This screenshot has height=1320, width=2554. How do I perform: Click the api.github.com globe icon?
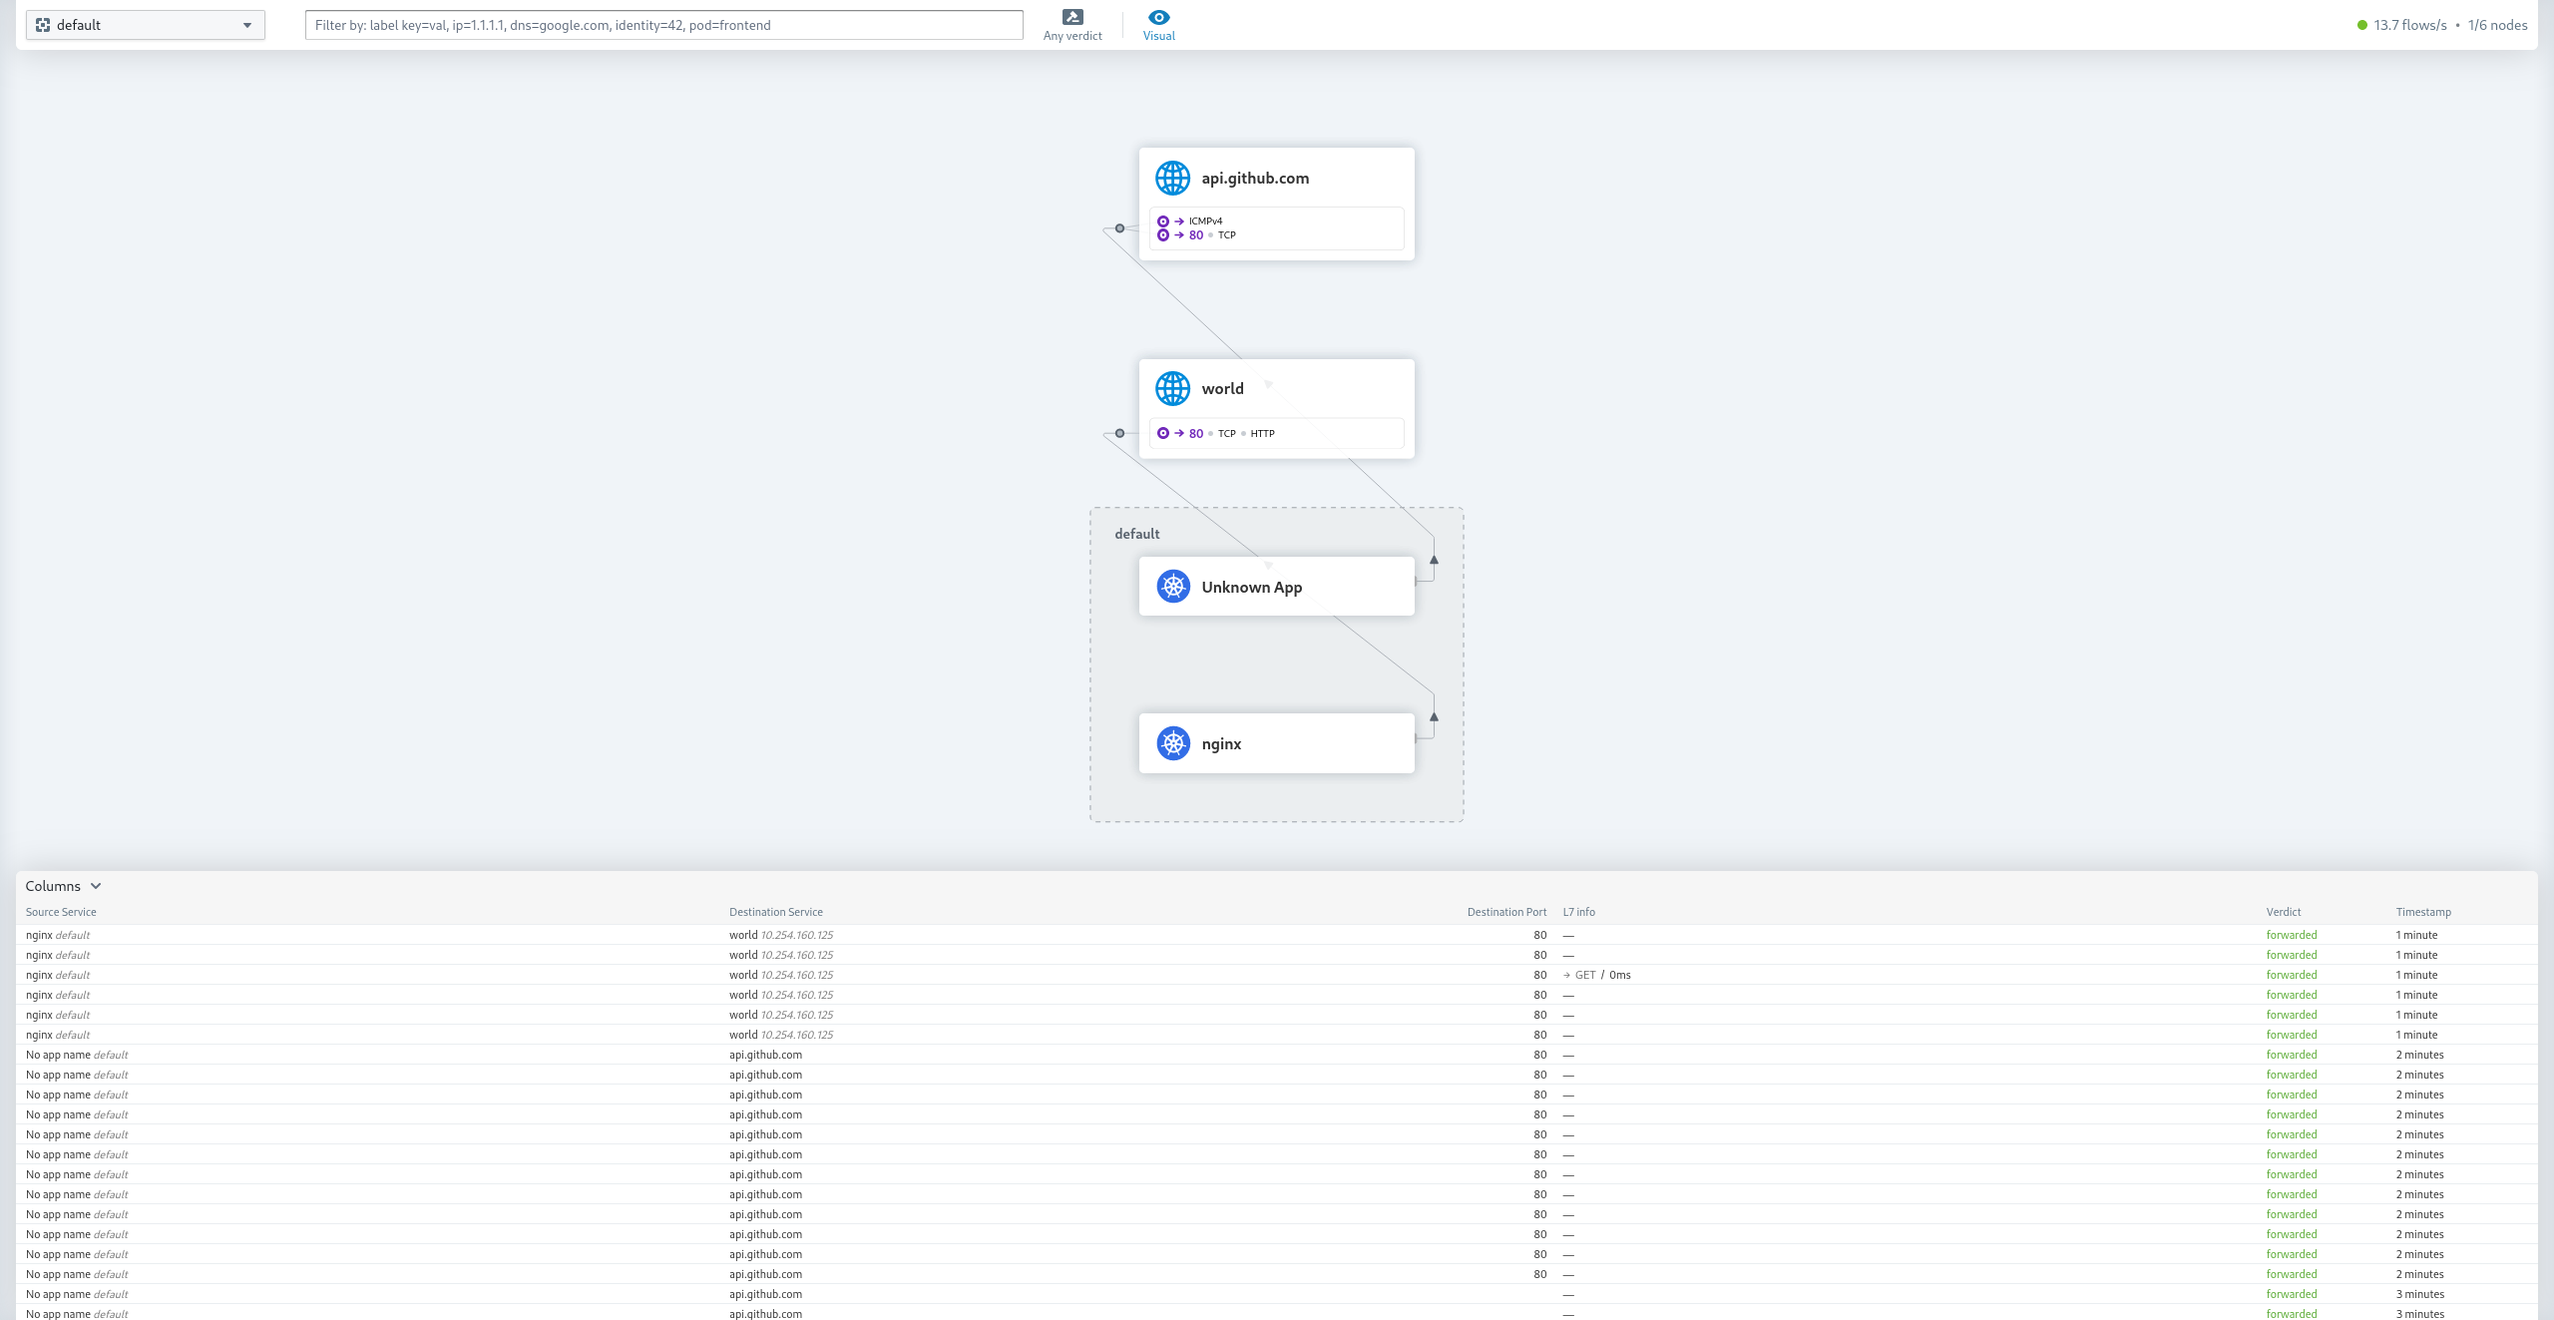pos(1172,178)
